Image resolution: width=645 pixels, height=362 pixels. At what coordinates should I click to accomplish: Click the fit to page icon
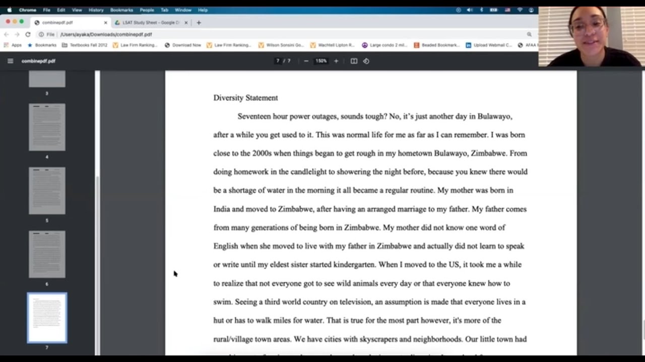(354, 61)
